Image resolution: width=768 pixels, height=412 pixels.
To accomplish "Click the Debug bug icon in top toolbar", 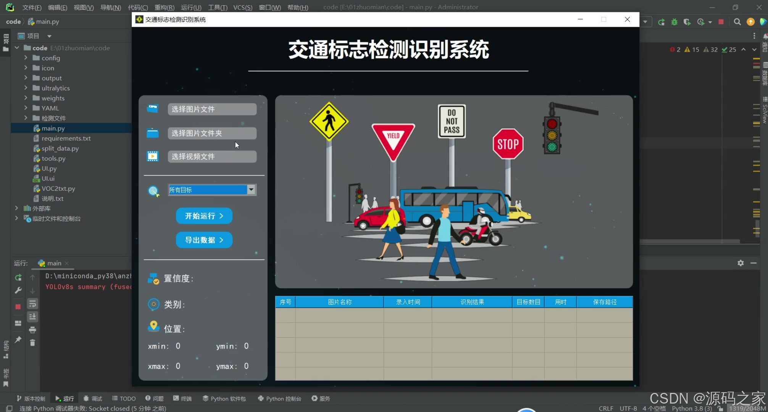I will 674,22.
